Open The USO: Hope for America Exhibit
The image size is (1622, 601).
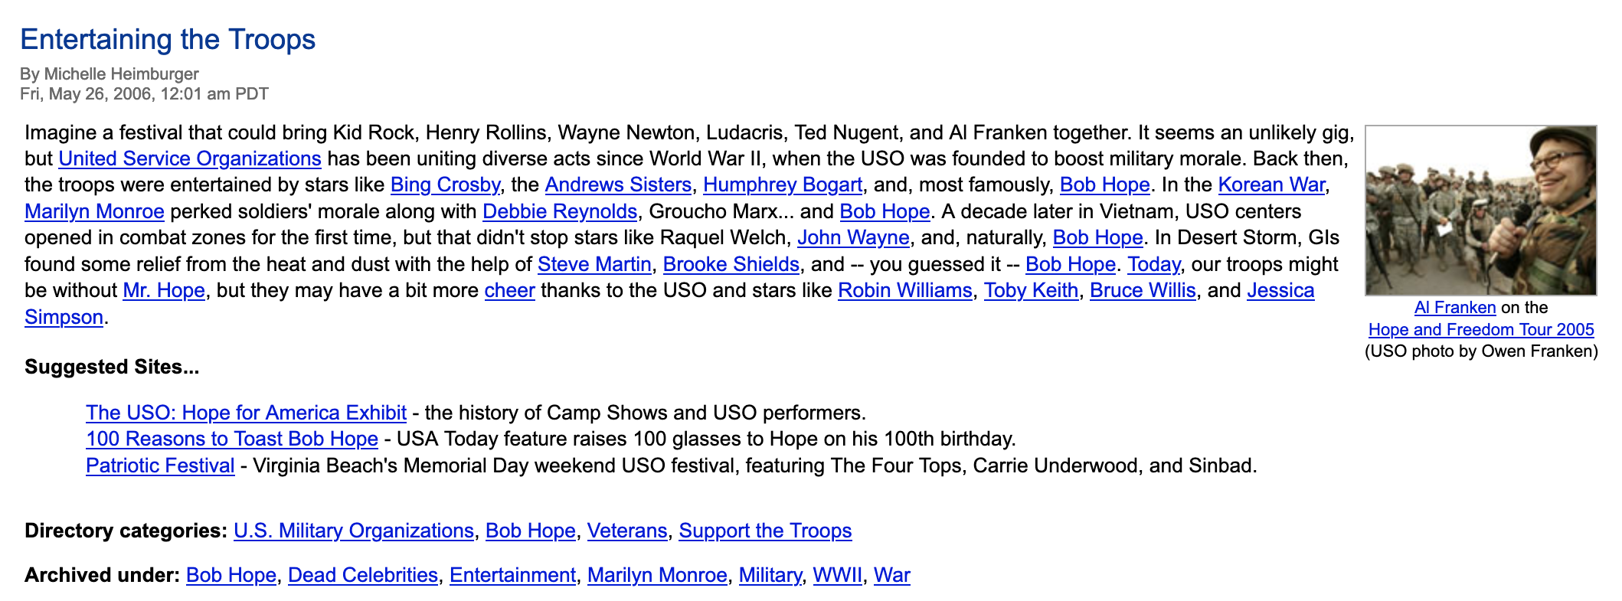[246, 413]
